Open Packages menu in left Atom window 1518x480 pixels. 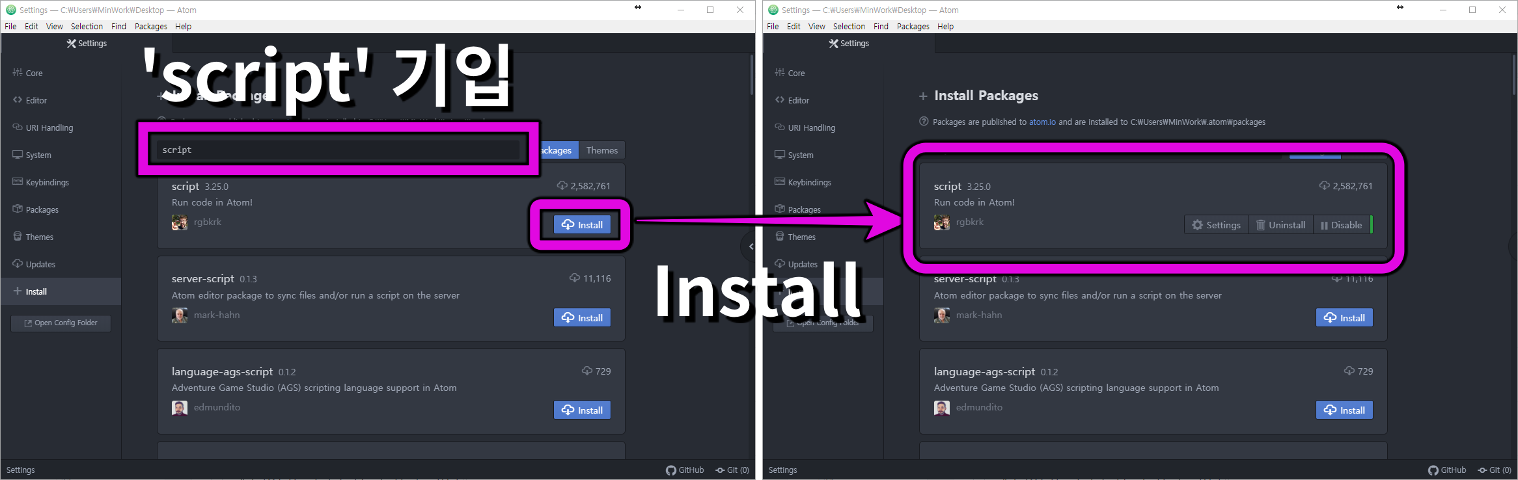[x=151, y=26]
